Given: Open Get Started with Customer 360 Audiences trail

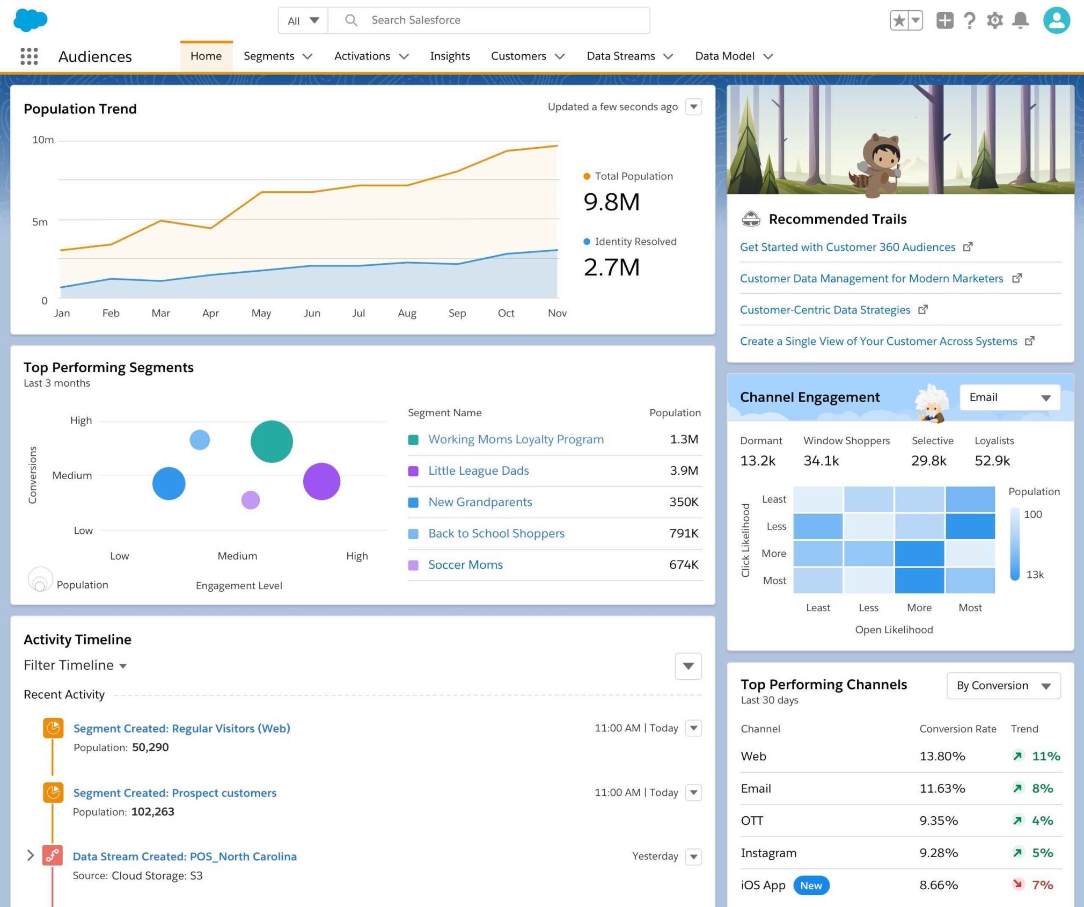Looking at the screenshot, I should (x=847, y=246).
